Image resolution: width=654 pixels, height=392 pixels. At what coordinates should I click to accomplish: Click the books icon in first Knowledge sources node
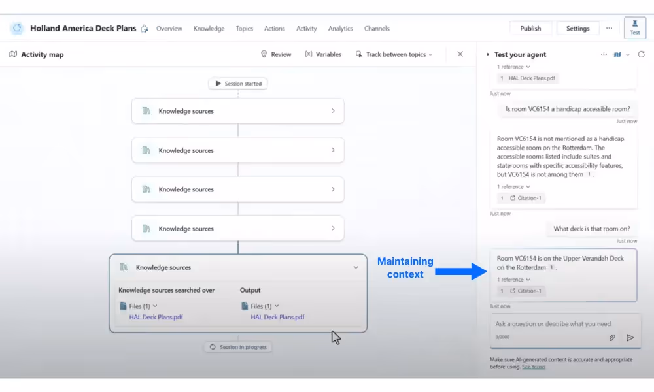(x=146, y=111)
